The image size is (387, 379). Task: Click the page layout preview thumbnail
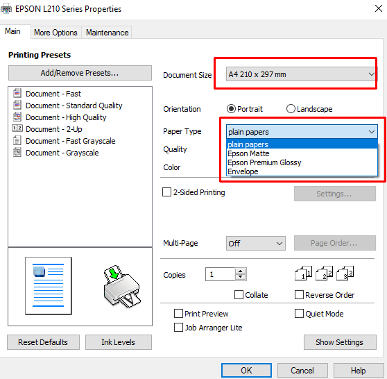point(49,285)
